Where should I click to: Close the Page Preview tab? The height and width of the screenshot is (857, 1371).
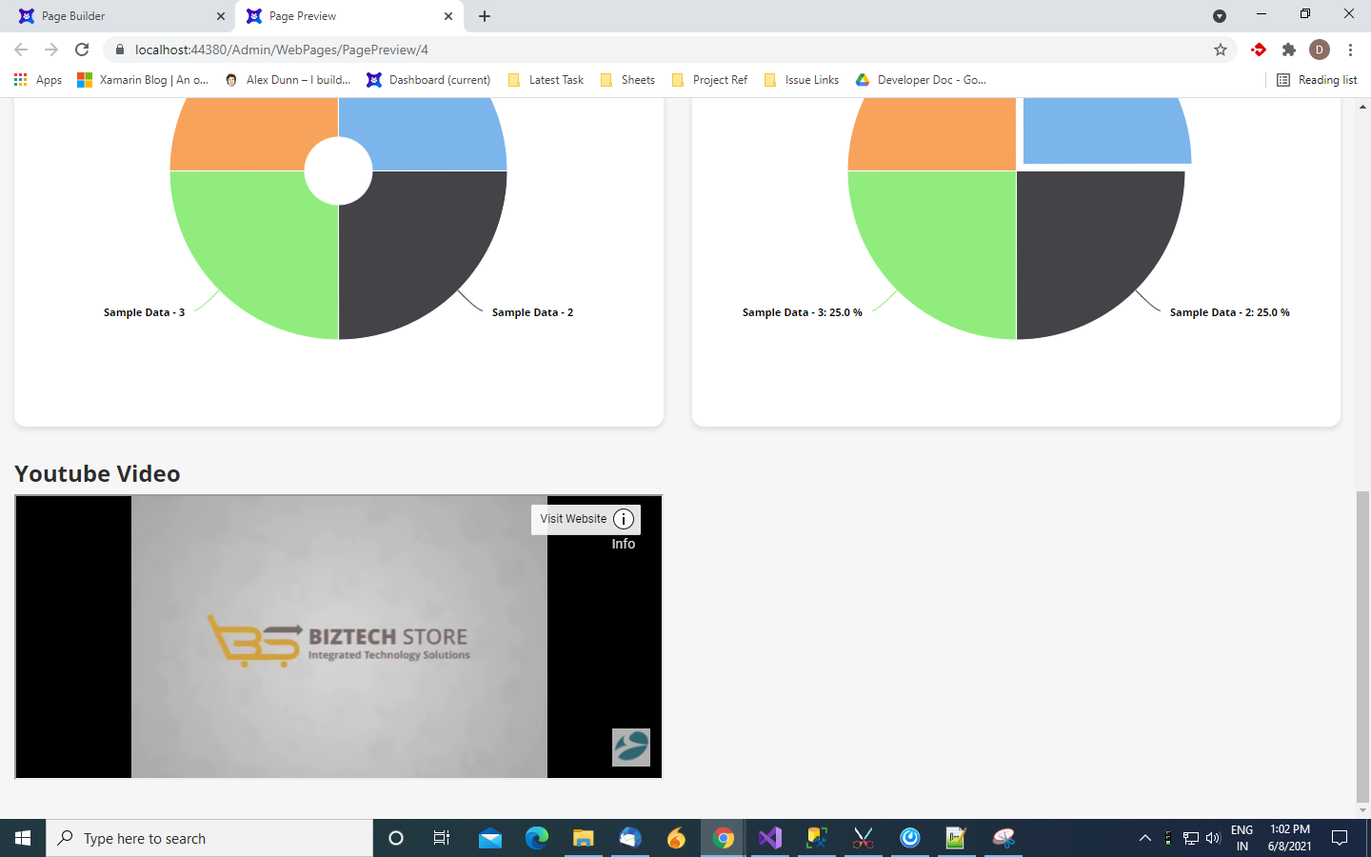[x=448, y=16]
